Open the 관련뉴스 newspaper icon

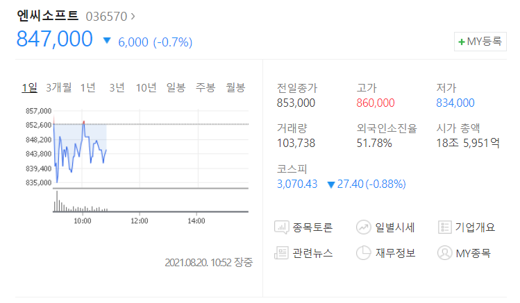point(281,253)
